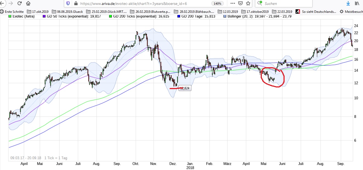The width and height of the screenshot is (363, 170).
Task: Click the light blue Bollinger legend swatch
Action: (225, 16)
